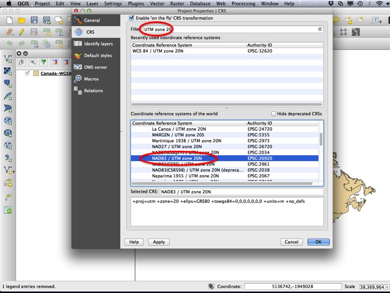The height and width of the screenshot is (293, 390).
Task: Select the General tab in Project Properties
Action: [96, 21]
